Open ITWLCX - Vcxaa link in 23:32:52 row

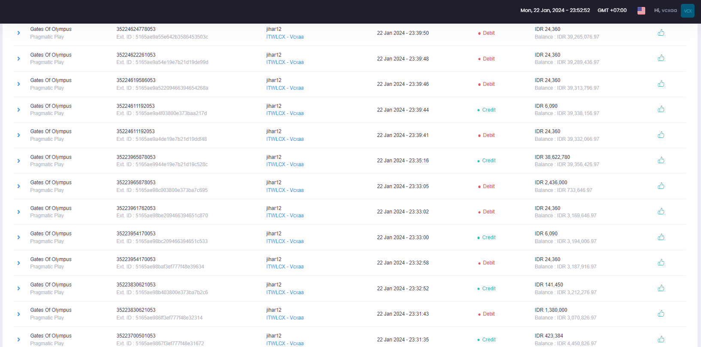tap(285, 292)
